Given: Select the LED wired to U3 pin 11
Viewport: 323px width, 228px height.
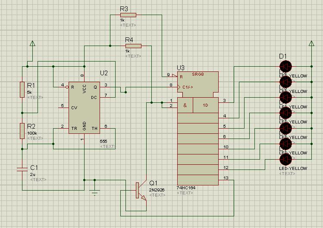Looking at the screenshot, I should (x=286, y=144).
